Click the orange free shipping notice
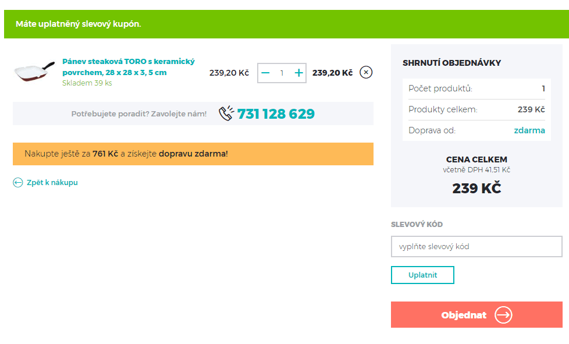569x344 pixels. 193,154
